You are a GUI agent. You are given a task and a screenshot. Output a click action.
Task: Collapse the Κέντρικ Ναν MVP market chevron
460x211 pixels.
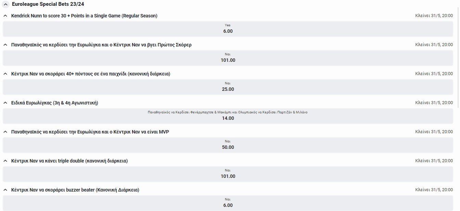coord(5,132)
